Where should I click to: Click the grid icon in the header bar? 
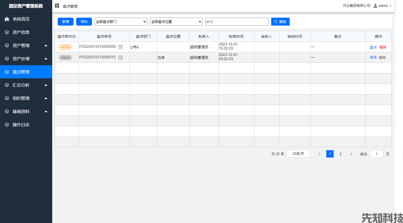click(x=57, y=6)
